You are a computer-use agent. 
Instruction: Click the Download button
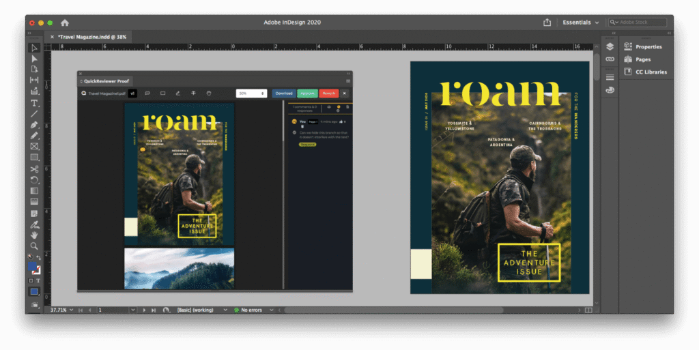[x=284, y=93]
